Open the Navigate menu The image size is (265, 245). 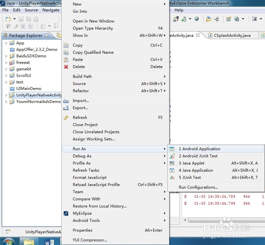click(x=51, y=10)
